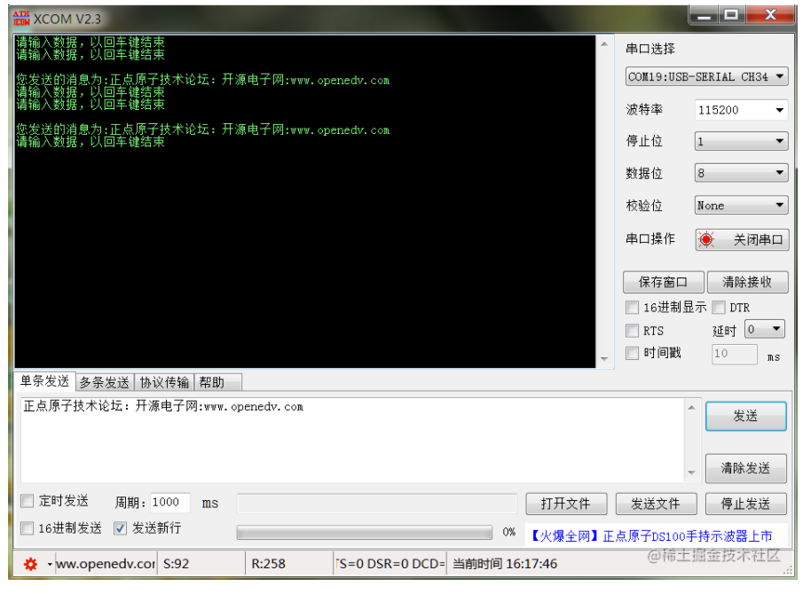The height and width of the screenshot is (594, 811).
Task: Expand the 串口选择 COM19 port dropdown
Action: point(707,77)
